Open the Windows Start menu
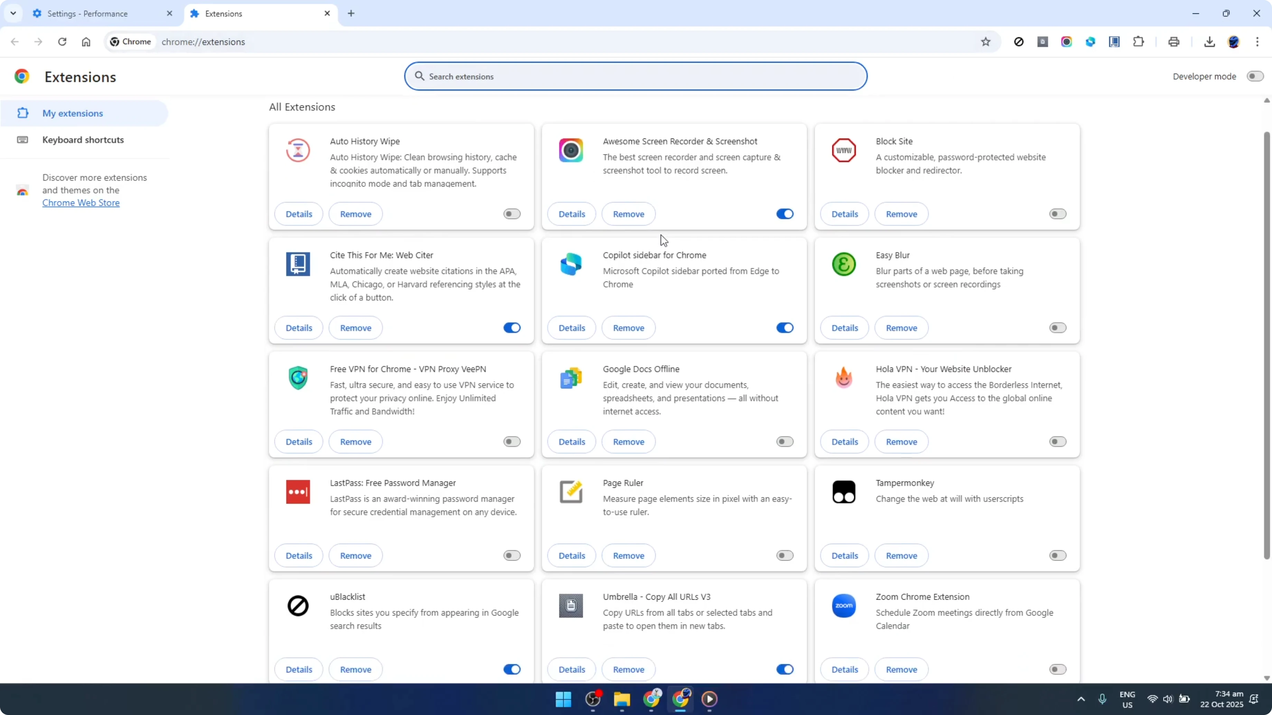Image resolution: width=1272 pixels, height=715 pixels. click(x=563, y=699)
